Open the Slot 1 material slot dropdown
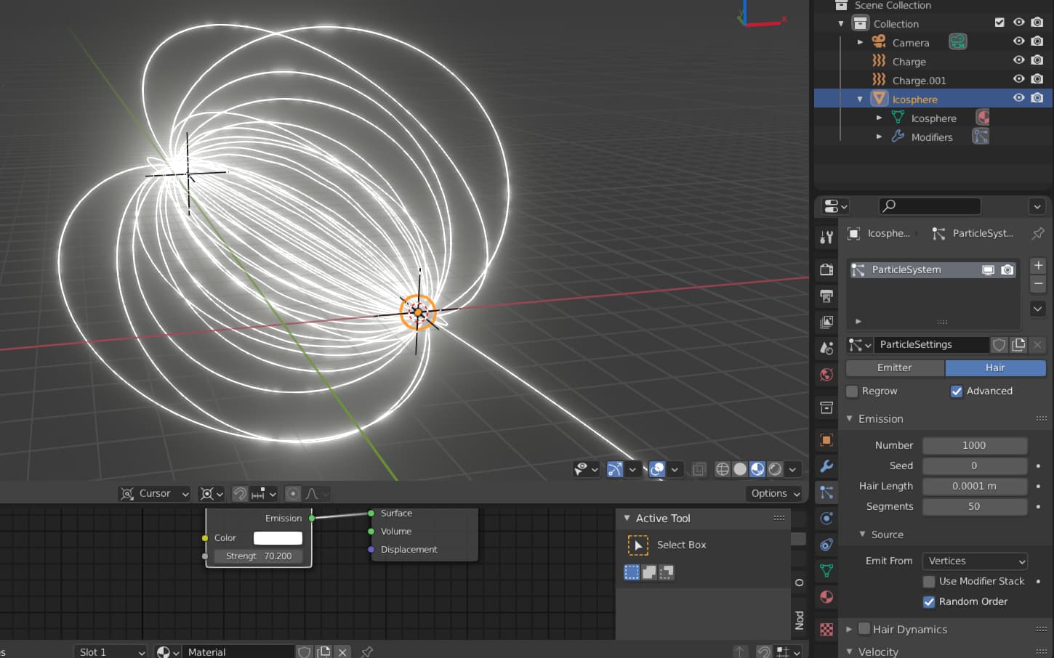 [x=110, y=651]
